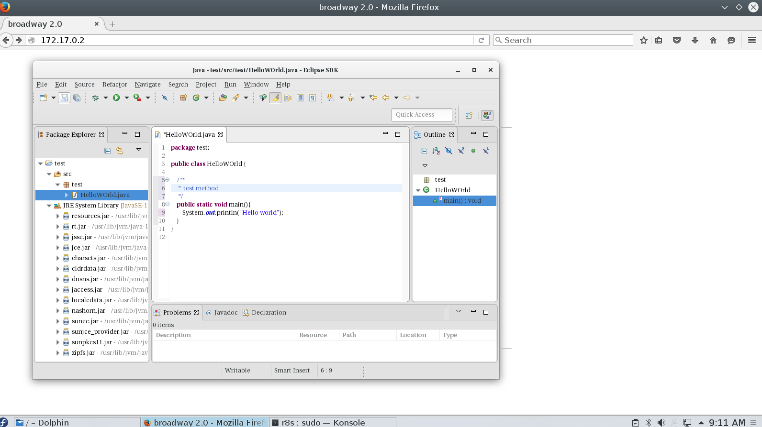This screenshot has height=427, width=762.
Task: Click the Location column header
Action: tap(418, 335)
